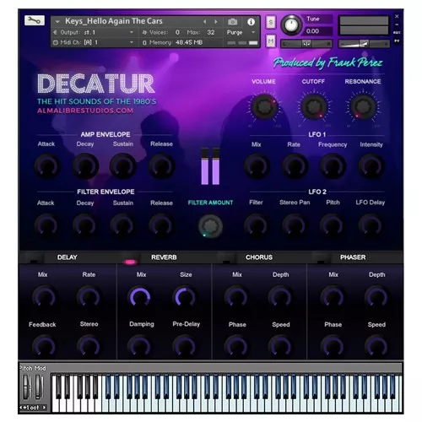
Task: Click the Reverb Pre-Delay knob
Action: (x=185, y=347)
